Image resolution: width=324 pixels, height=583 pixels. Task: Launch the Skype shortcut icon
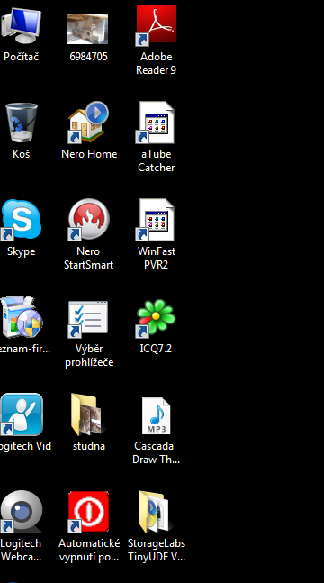click(21, 220)
